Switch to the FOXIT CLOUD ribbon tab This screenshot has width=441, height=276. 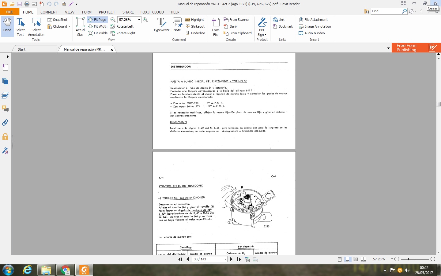tap(152, 12)
